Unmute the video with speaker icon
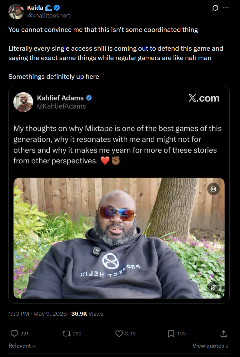The image size is (240, 357). click(x=213, y=287)
